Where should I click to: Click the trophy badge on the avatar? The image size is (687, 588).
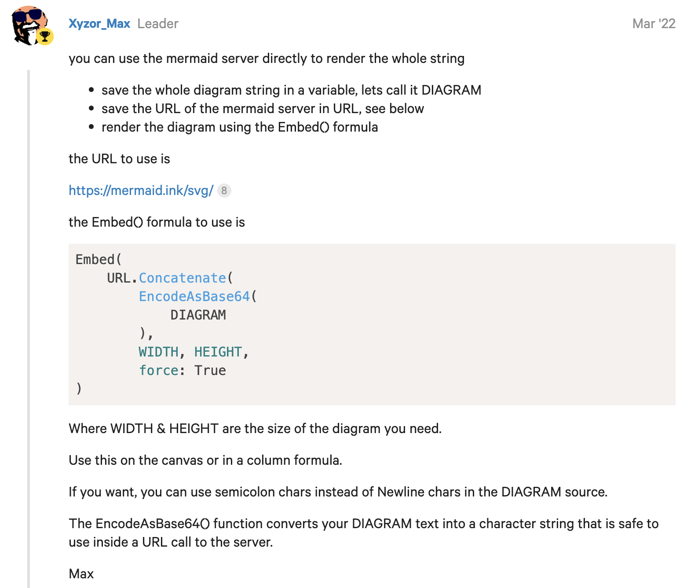point(44,37)
